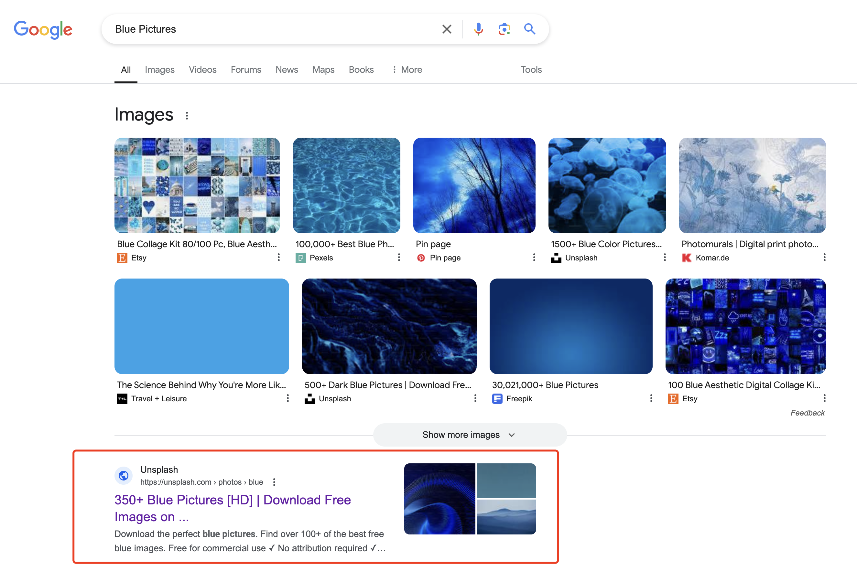Viewport: 857px width, 570px height.
Task: Open '100,000+ Best Blue Ph...' Pexels title
Action: point(344,244)
